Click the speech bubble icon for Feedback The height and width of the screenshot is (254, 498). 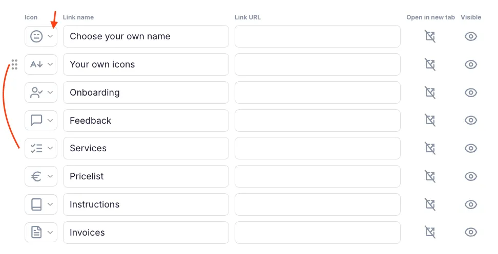[36, 121]
